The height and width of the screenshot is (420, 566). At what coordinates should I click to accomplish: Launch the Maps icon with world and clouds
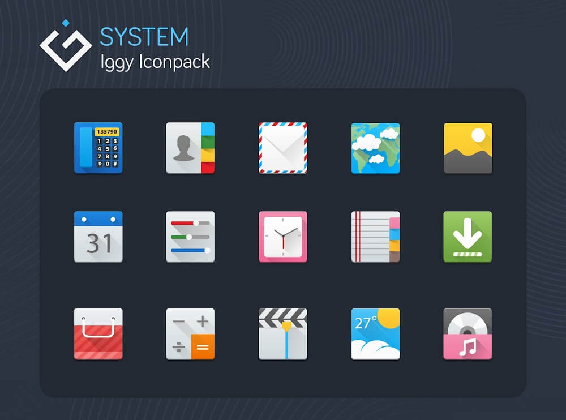coord(375,148)
